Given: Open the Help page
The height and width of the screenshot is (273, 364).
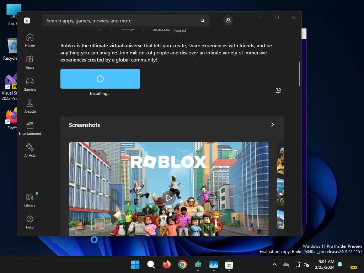Looking at the screenshot, I should [30, 222].
